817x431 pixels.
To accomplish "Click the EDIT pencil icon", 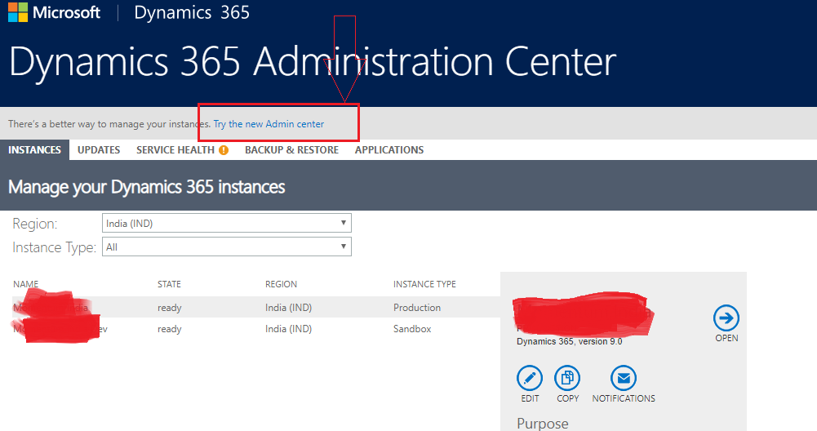I will tap(530, 378).
